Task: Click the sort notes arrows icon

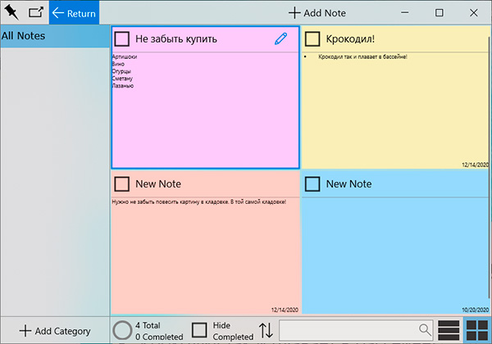Action: coord(266,330)
